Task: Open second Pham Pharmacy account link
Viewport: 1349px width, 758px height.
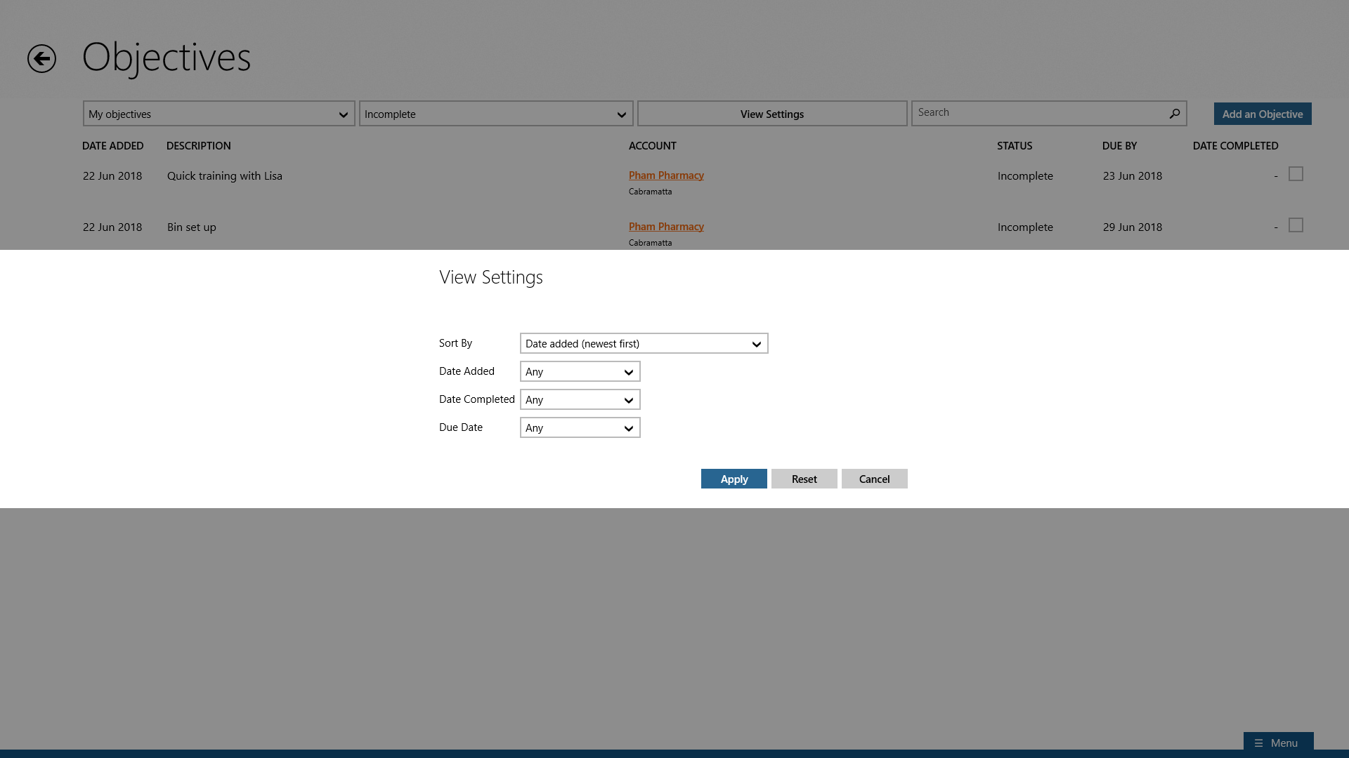Action: (665, 227)
